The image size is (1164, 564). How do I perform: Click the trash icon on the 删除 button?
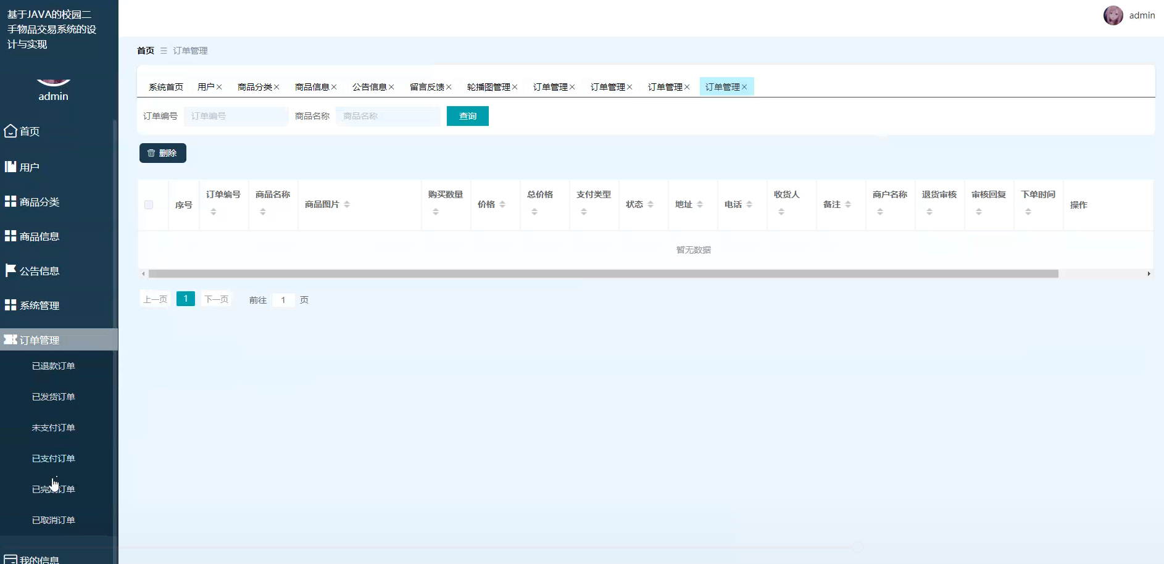152,152
